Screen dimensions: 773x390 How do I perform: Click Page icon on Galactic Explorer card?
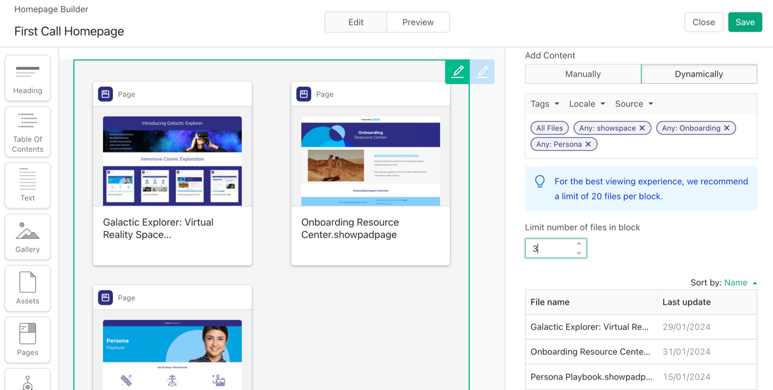pos(106,94)
